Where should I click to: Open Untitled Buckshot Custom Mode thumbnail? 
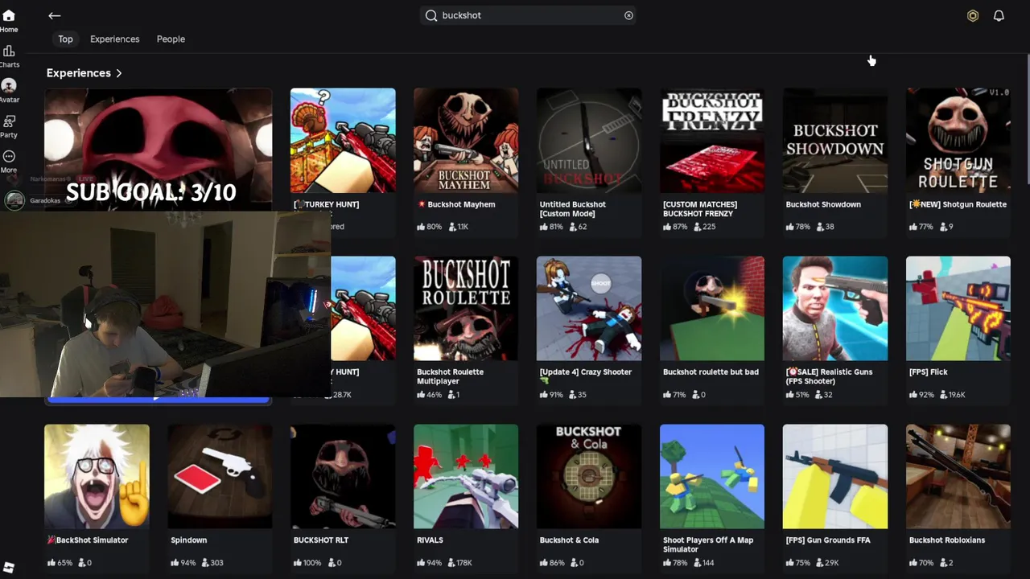coord(589,141)
